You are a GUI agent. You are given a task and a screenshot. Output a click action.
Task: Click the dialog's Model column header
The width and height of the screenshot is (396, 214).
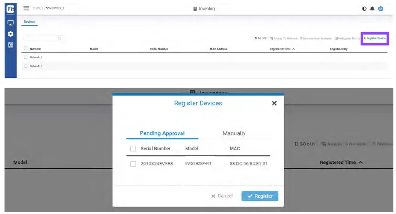192,149
